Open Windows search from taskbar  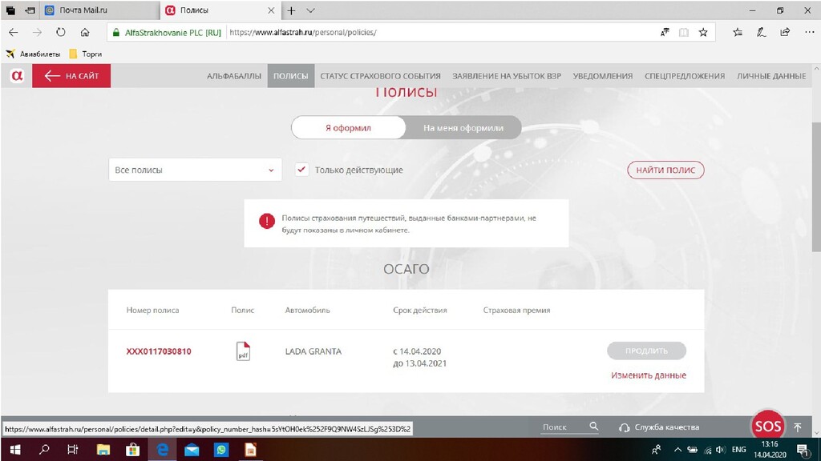(45, 450)
